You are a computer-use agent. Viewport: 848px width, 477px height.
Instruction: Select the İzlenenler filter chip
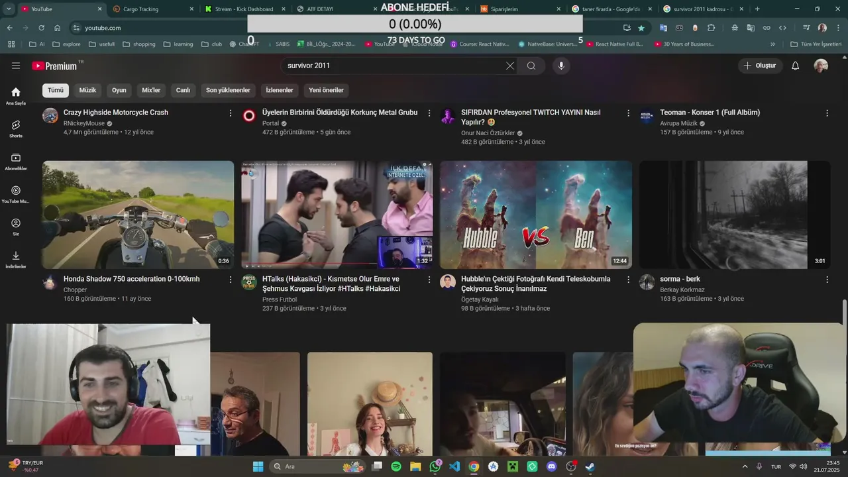280,90
